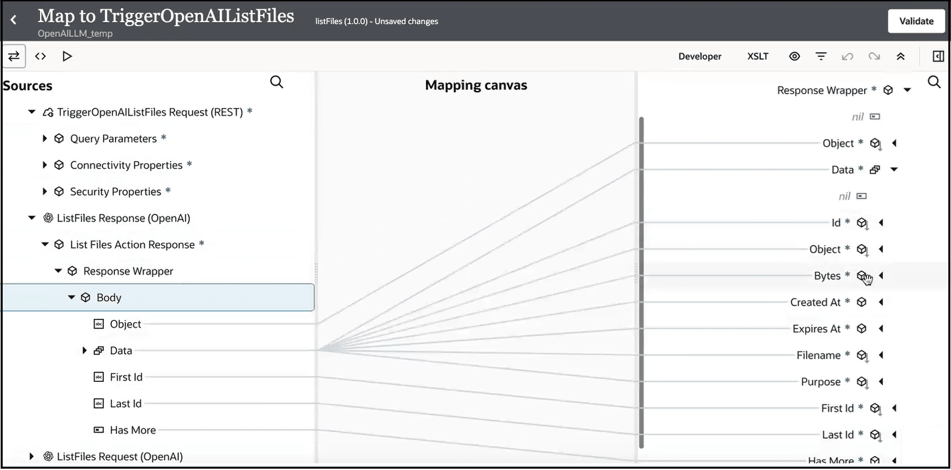Click the undo arrow icon

(847, 57)
